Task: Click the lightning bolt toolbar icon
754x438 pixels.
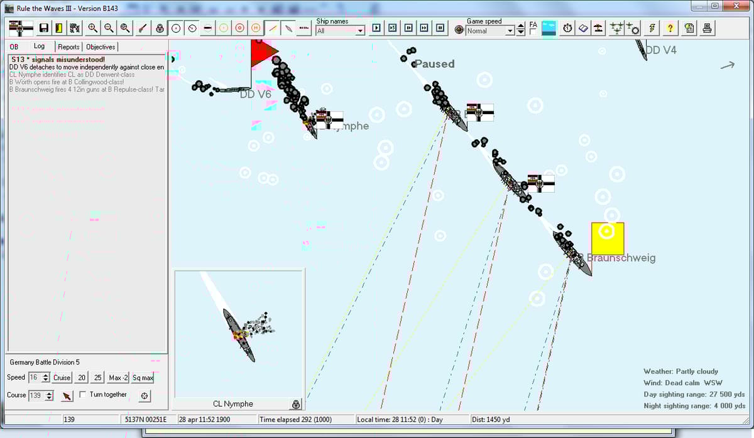Action: click(652, 28)
